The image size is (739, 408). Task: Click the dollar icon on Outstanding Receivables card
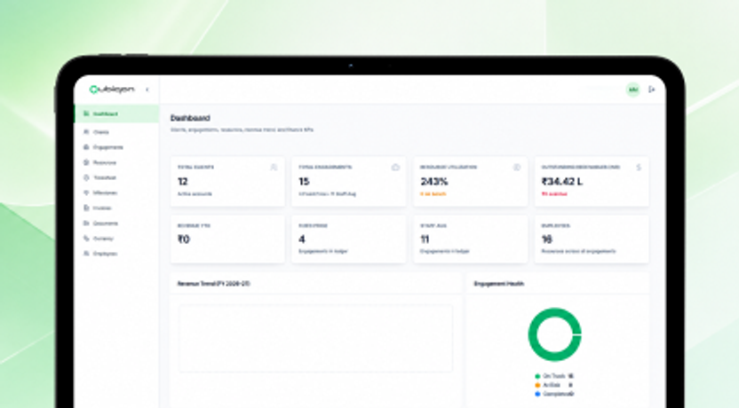639,167
